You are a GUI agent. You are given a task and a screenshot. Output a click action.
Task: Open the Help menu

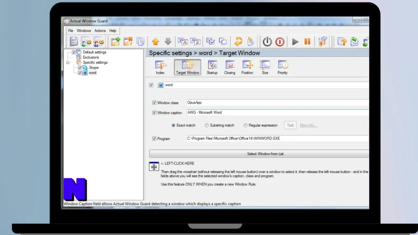pos(113,31)
